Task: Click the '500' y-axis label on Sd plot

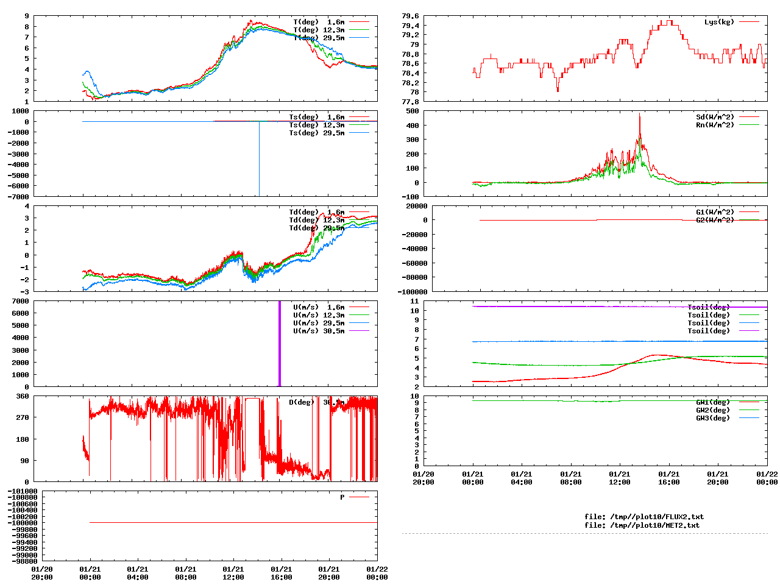Action: (x=413, y=111)
